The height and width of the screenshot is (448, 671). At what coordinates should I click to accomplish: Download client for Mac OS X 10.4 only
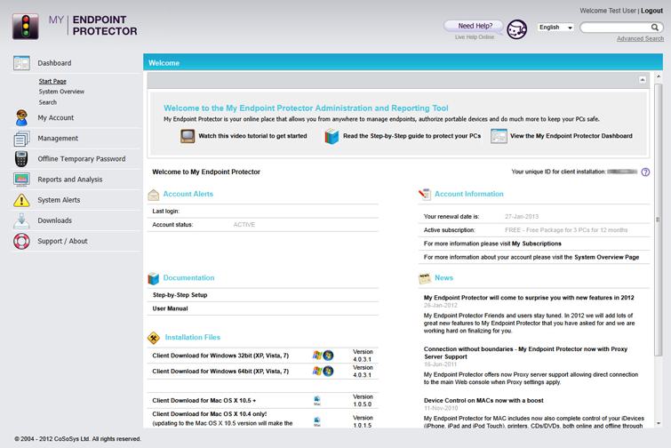click(209, 413)
